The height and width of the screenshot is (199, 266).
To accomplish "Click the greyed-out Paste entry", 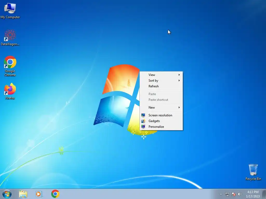I will coord(161,94).
